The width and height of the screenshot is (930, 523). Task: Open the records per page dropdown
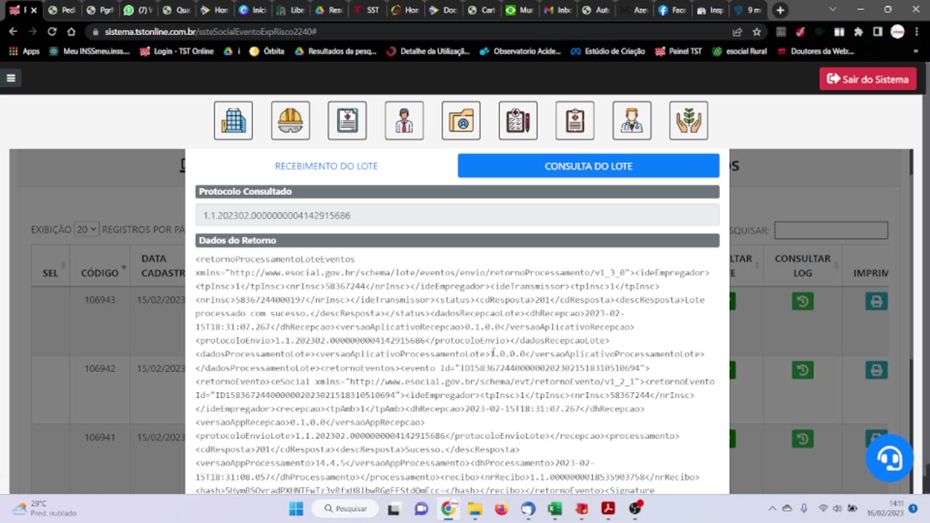pos(86,230)
